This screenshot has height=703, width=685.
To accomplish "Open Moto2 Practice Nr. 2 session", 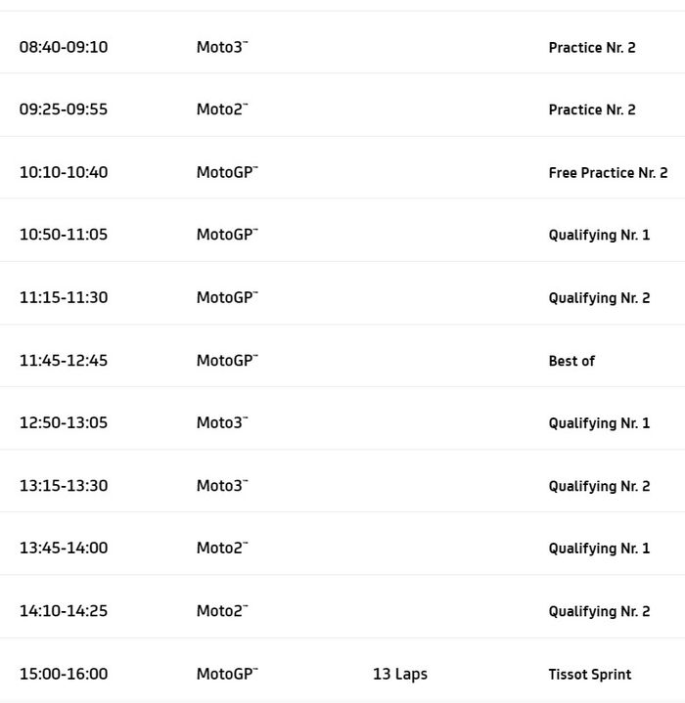I will click(x=591, y=110).
